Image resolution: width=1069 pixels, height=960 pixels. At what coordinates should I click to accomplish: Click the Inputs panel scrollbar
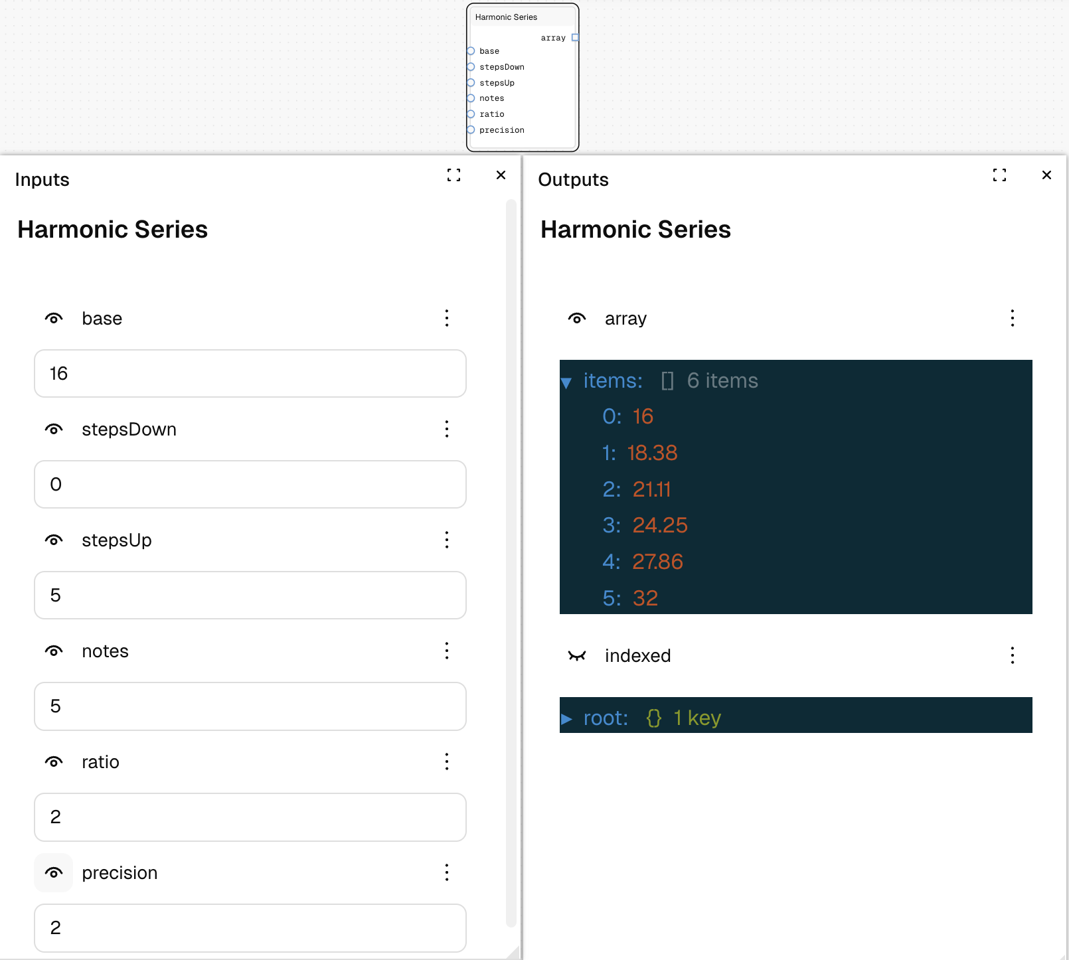[511, 563]
